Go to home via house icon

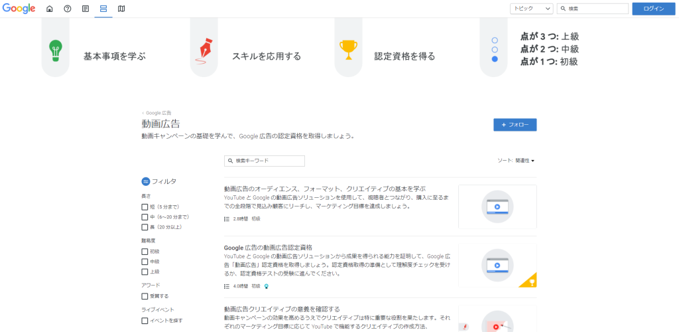49,9
